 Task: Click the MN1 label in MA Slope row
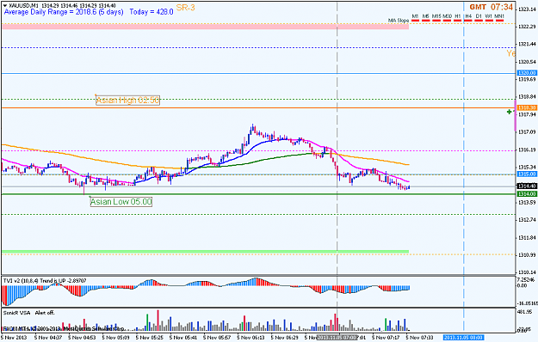499,16
